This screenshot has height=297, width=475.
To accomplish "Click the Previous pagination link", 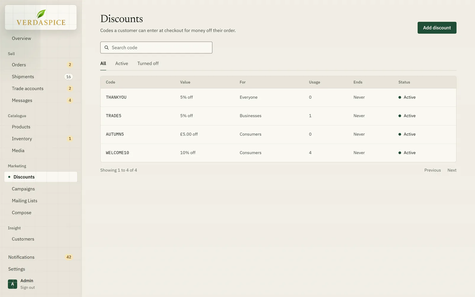I will [432, 170].
